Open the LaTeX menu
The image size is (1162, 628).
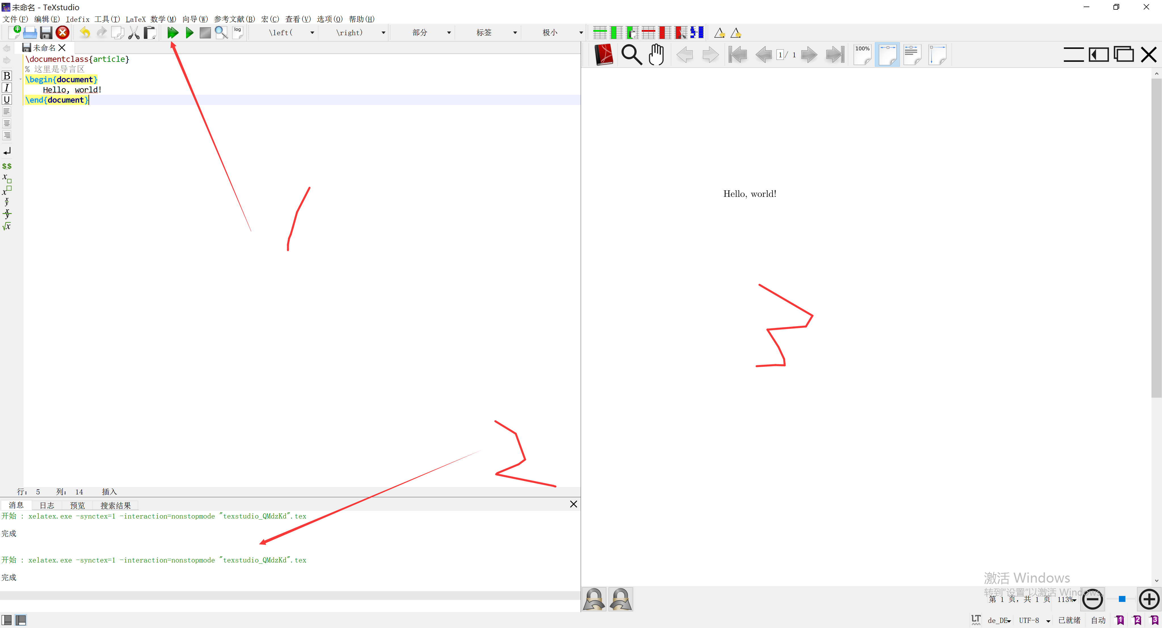(x=135, y=19)
